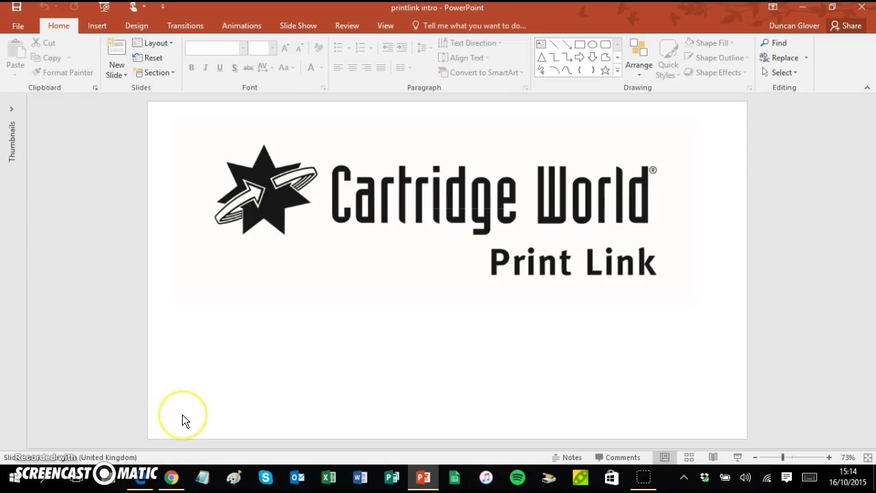Open the font name combo box

coord(216,48)
